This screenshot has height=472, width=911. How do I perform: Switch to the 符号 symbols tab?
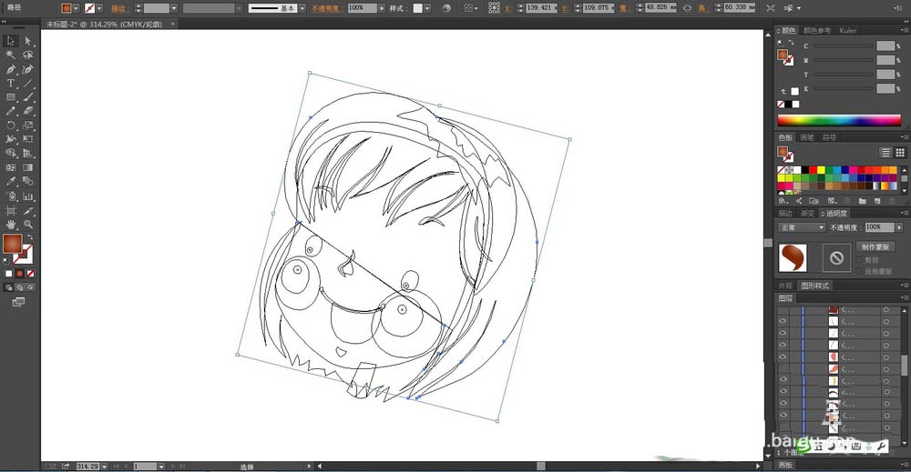click(x=829, y=137)
